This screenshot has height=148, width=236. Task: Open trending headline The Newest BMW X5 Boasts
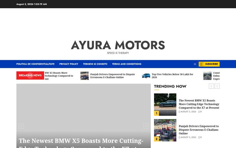pos(199,104)
